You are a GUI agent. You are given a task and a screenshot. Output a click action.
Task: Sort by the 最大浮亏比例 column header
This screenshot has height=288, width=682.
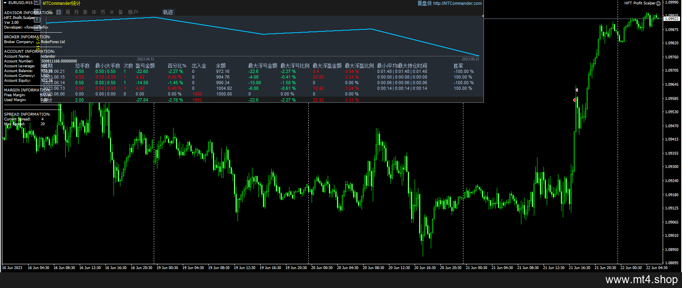tap(295, 66)
